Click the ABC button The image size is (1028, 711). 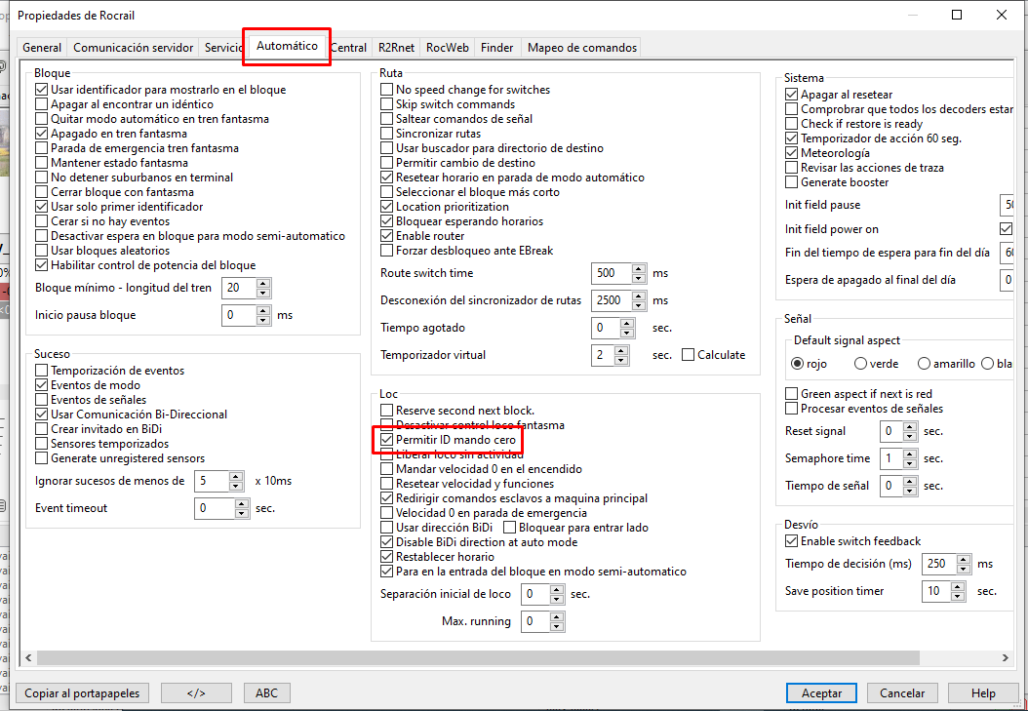click(x=266, y=692)
